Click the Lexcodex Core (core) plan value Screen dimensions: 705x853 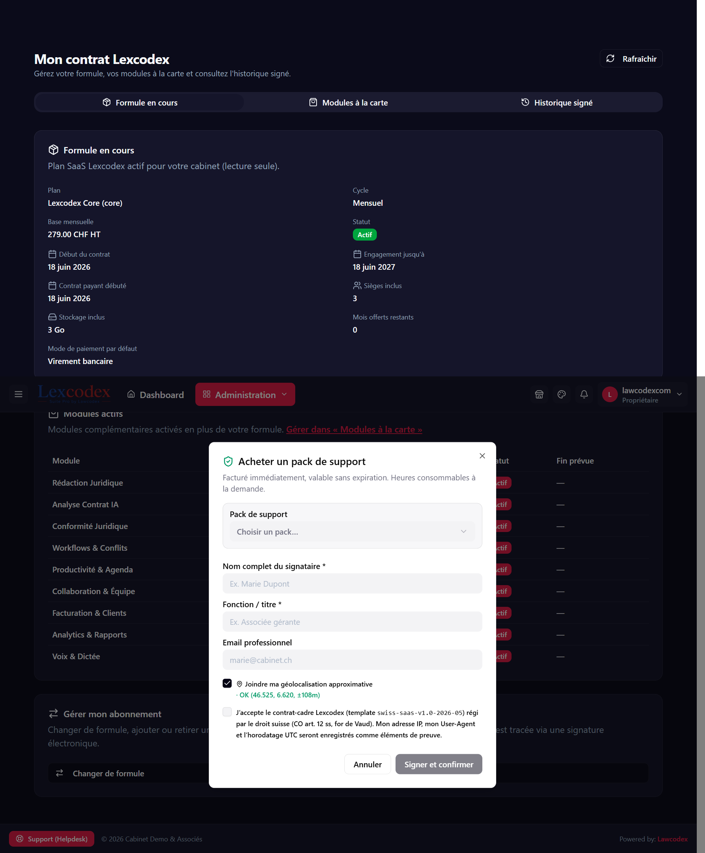pyautogui.click(x=85, y=203)
